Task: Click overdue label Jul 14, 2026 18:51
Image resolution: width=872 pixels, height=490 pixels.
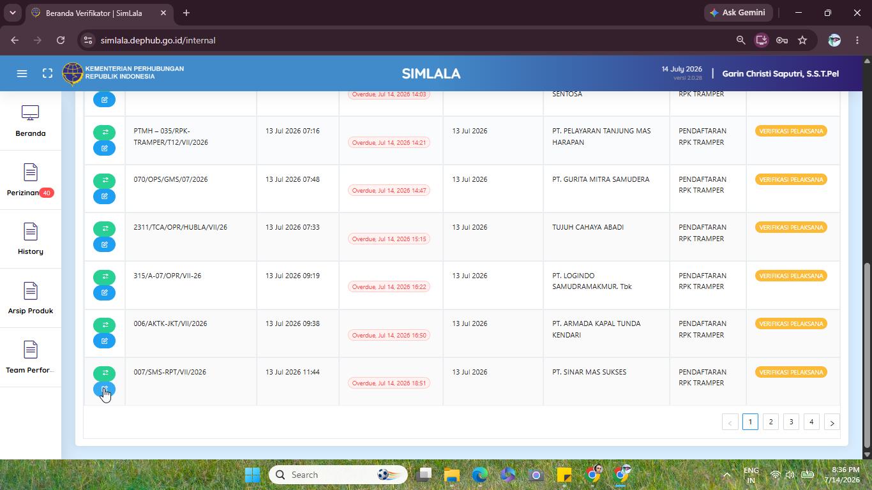Action: pyautogui.click(x=389, y=383)
